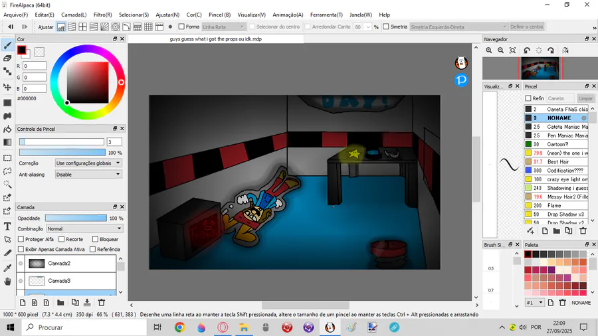Select the Flame brush
The image size is (598, 336).
pyautogui.click(x=556, y=205)
